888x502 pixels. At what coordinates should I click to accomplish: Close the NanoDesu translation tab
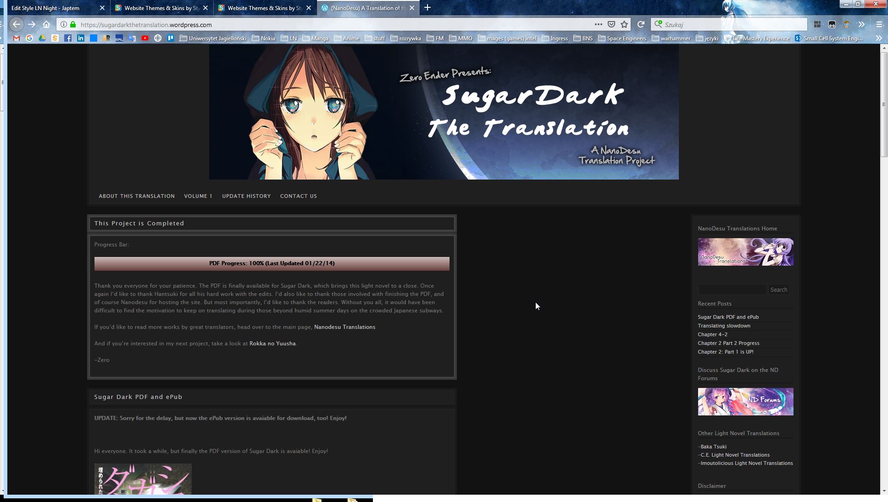(412, 8)
